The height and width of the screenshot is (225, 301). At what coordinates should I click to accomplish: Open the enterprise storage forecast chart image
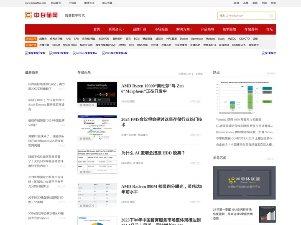[244, 98]
